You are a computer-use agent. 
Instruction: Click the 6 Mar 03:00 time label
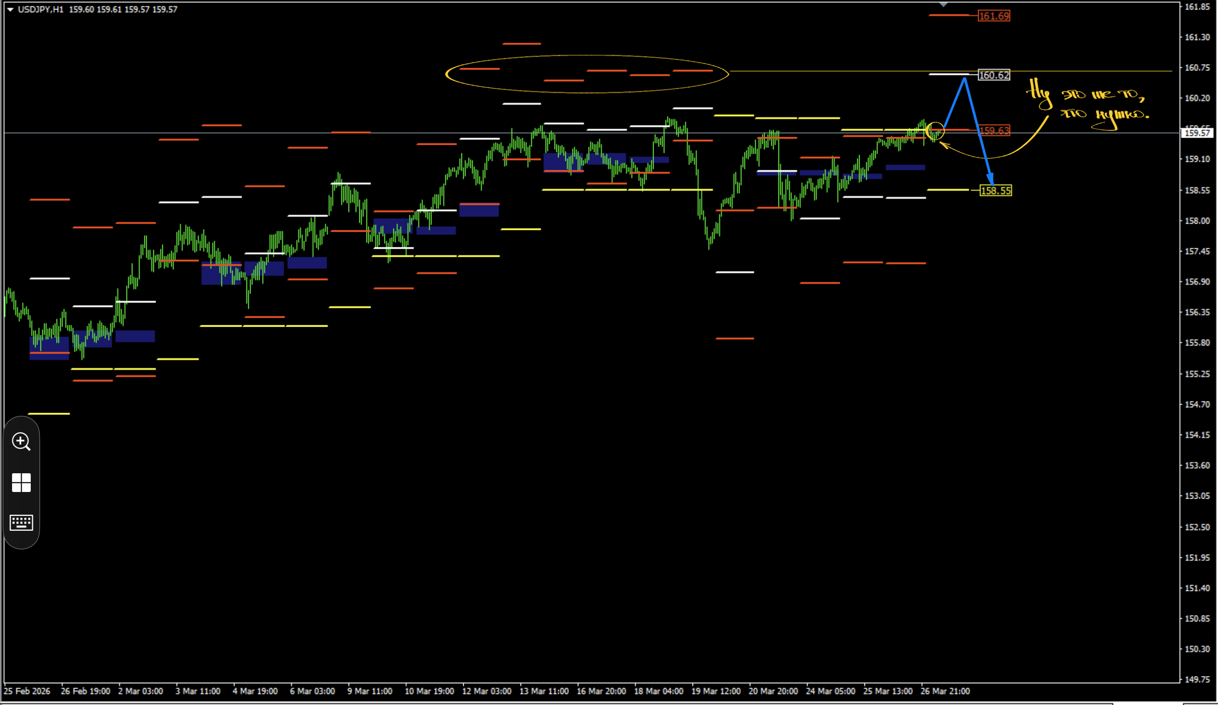click(312, 692)
